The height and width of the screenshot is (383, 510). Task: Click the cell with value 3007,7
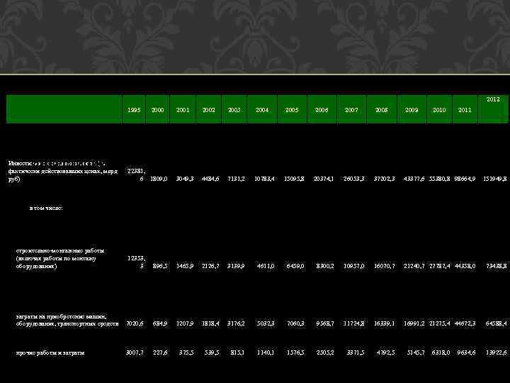[135, 353]
